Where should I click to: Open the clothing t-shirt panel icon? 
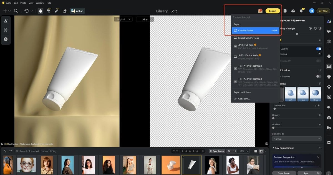[329, 77]
